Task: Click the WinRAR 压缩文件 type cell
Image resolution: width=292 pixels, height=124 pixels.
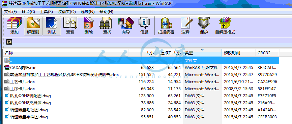Action: coord(201,68)
